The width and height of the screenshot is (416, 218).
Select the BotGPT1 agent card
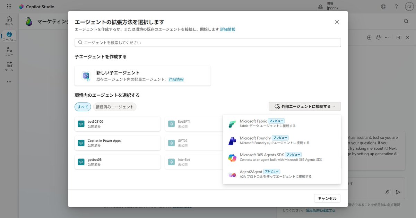point(194,124)
